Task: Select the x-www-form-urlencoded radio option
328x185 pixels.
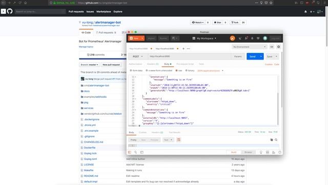Action: pyautogui.click(x=159, y=70)
